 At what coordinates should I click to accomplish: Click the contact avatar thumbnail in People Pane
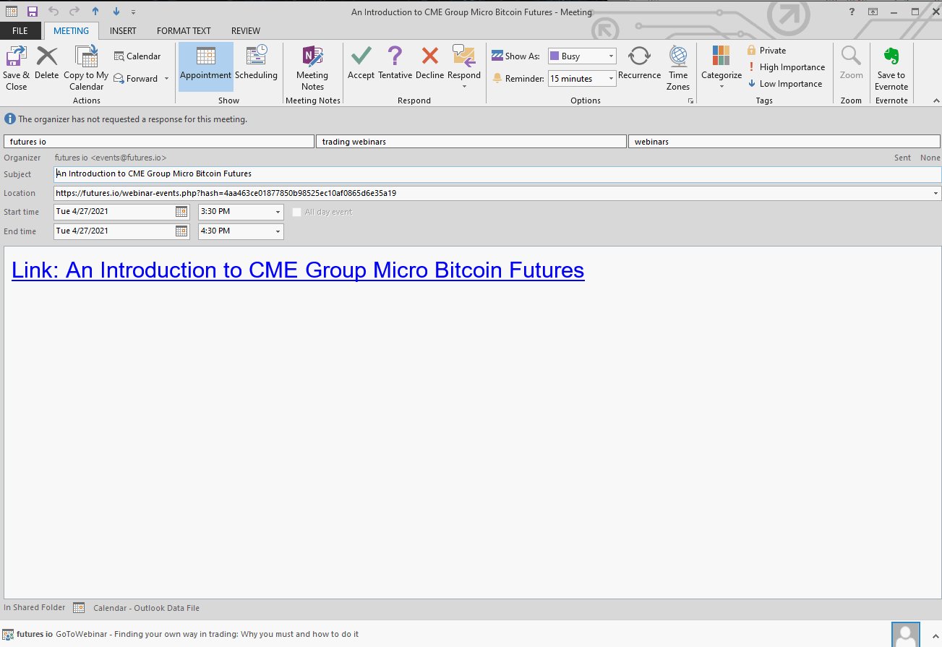click(x=906, y=635)
